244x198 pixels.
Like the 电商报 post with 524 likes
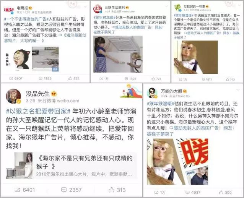click(x=74, y=78)
